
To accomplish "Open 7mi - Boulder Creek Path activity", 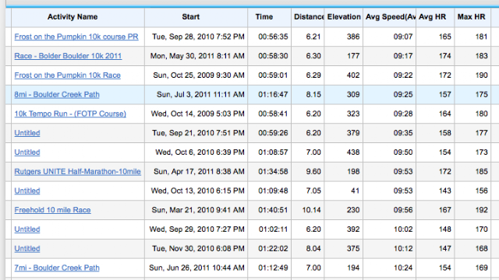I will pos(57,268).
